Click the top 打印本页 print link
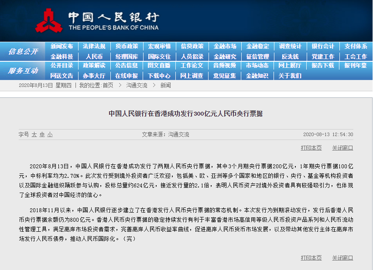This screenshot has height=270, width=373. (x=311, y=148)
